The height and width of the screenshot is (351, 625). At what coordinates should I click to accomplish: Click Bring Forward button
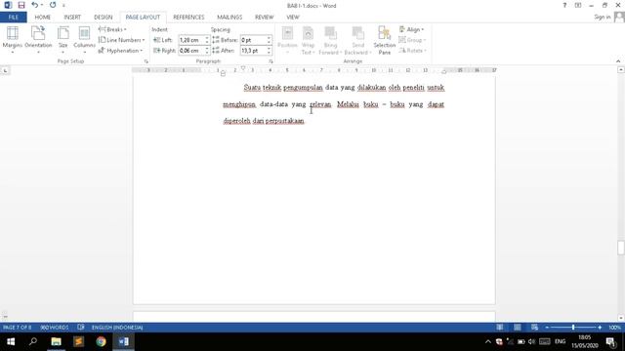(x=330, y=40)
